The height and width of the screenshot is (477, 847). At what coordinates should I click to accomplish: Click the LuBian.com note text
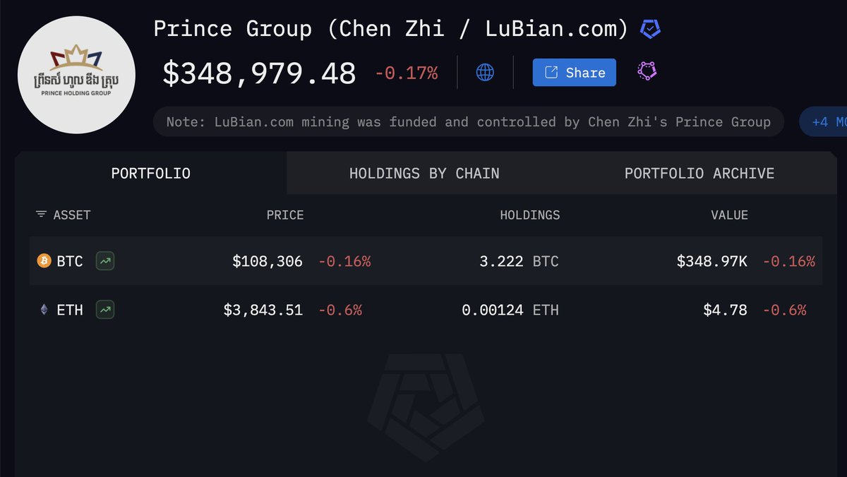(x=468, y=122)
